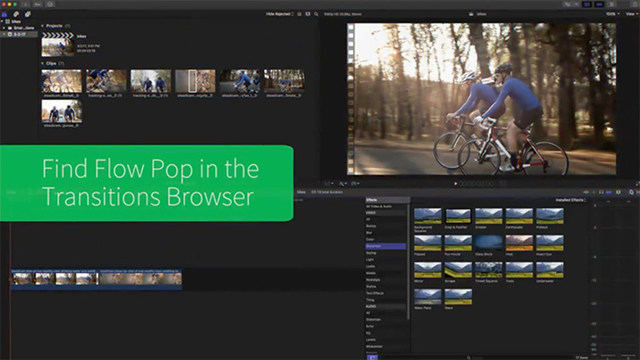Select the Crop & Feather effect thumbnail
640x360 pixels.
pos(458,216)
